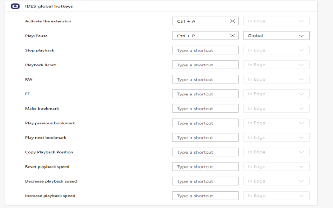Expand the scope dropdown for Increase playback speed
Screen dimensions: 333x208
pyautogui.click(x=276, y=196)
